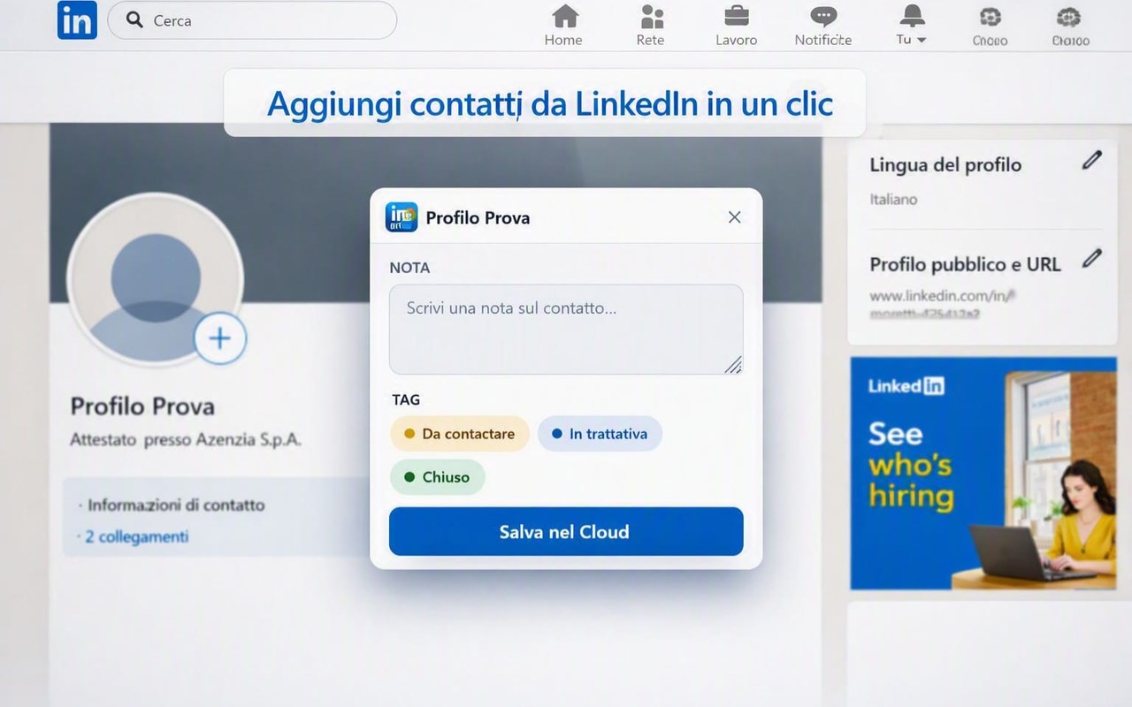Open the 2 collegamenti link
The height and width of the screenshot is (707, 1132).
point(136,536)
